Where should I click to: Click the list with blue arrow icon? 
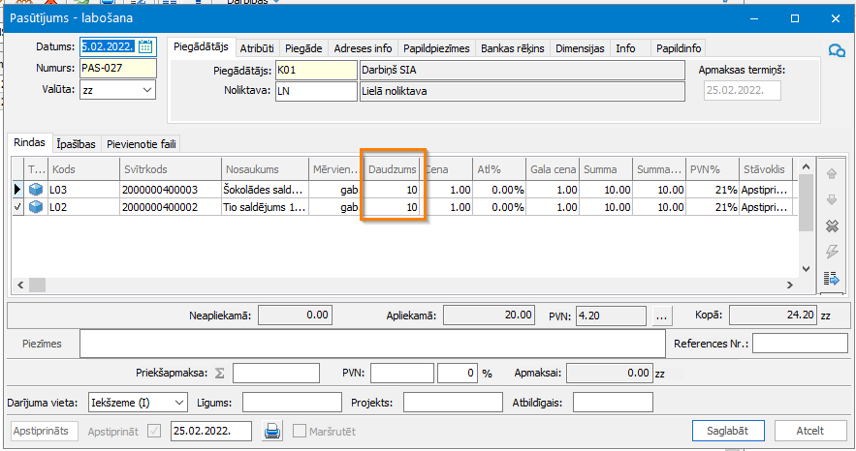830,279
